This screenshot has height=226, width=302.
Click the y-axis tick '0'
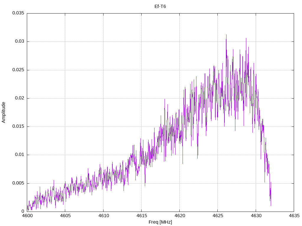point(23,211)
